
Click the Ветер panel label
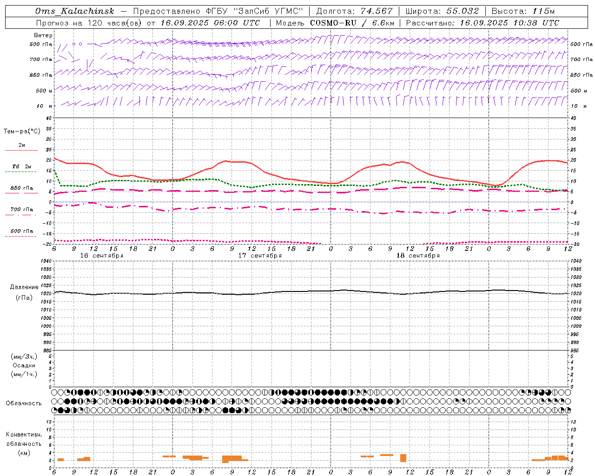click(x=43, y=35)
